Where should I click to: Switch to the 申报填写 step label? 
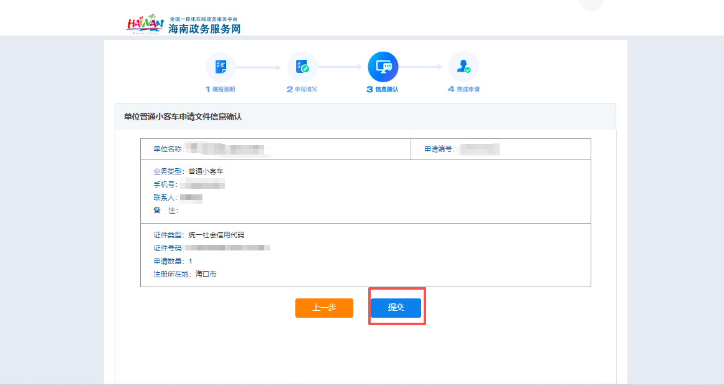(x=301, y=88)
